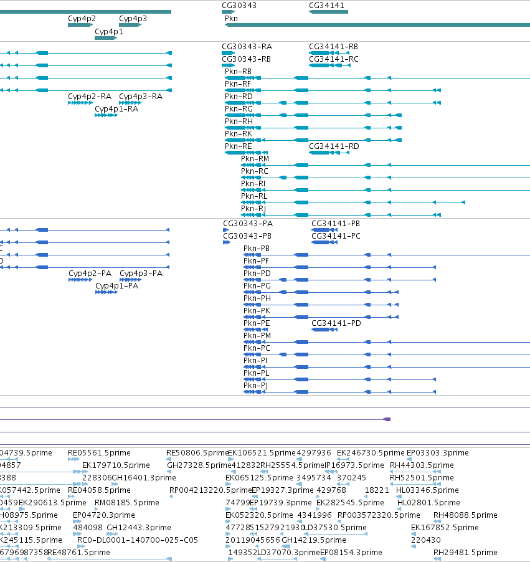Click transcript label Pkn-RJ
The width and height of the screenshot is (530, 562).
tap(253, 209)
